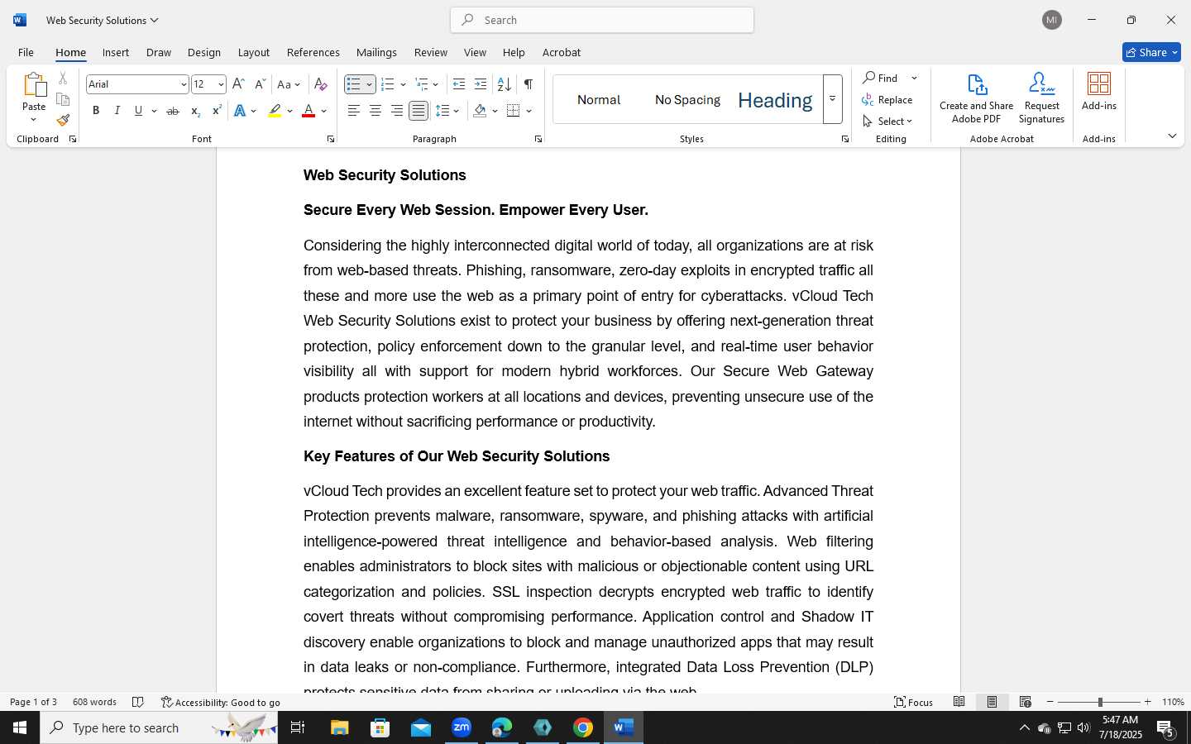Image resolution: width=1191 pixels, height=744 pixels.
Task: Apply superscript formatting
Action: click(216, 111)
